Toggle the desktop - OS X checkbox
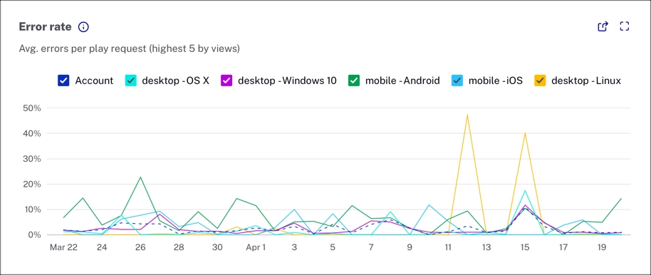Viewport: 651px width, 275px height. (x=130, y=81)
